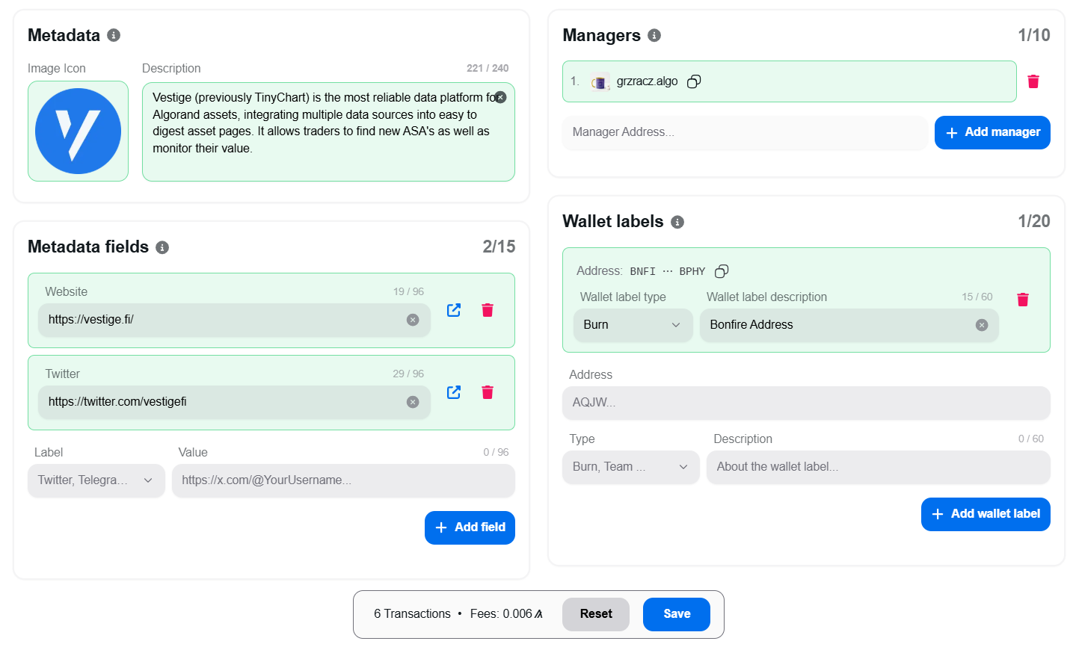Click the grzracz.algo avatar icon
The height and width of the screenshot is (647, 1076).
pos(600,81)
